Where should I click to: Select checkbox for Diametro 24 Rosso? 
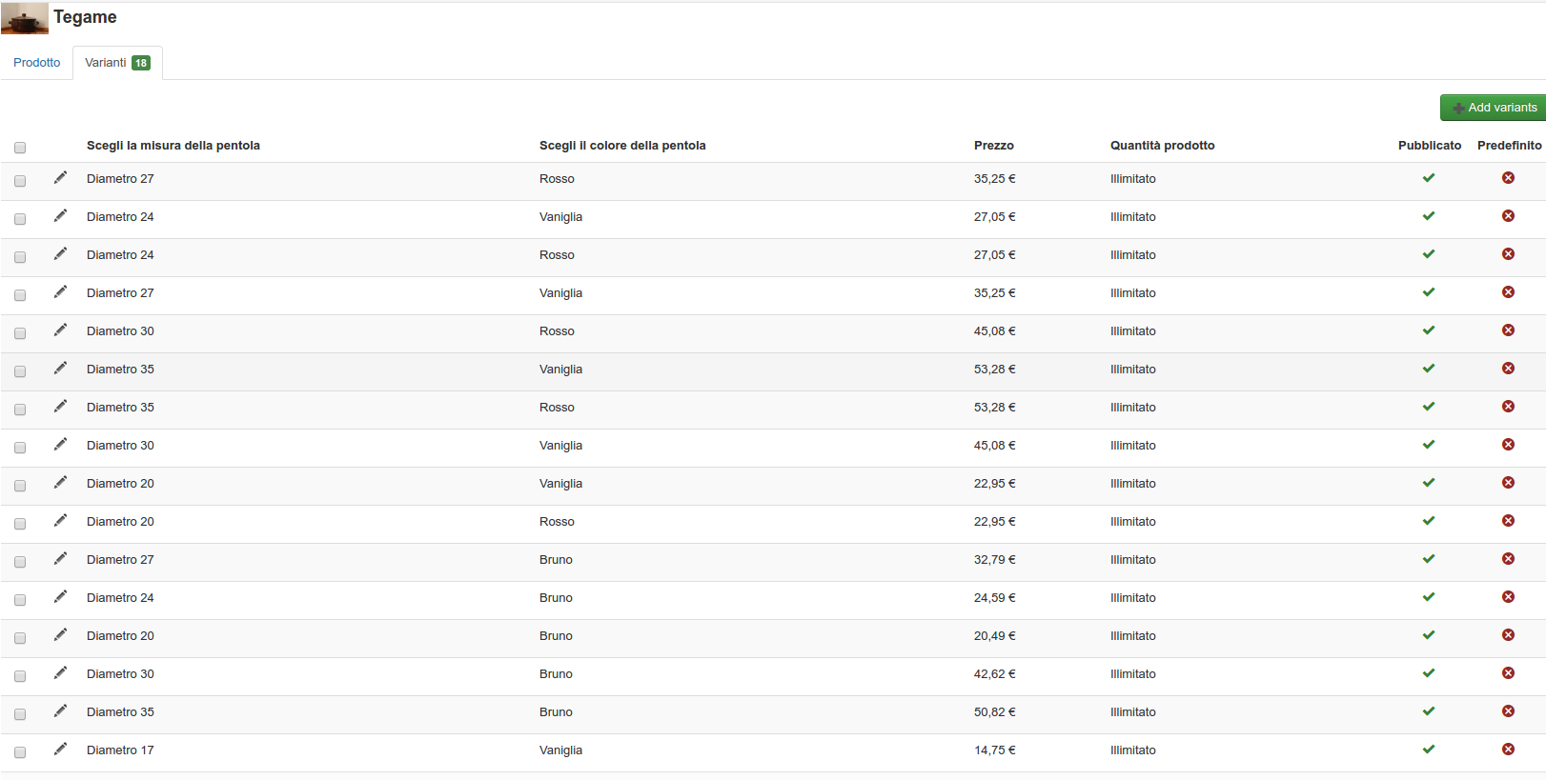click(x=20, y=257)
